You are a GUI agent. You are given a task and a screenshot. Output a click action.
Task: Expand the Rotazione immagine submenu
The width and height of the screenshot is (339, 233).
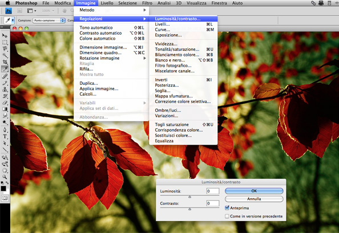[111, 58]
